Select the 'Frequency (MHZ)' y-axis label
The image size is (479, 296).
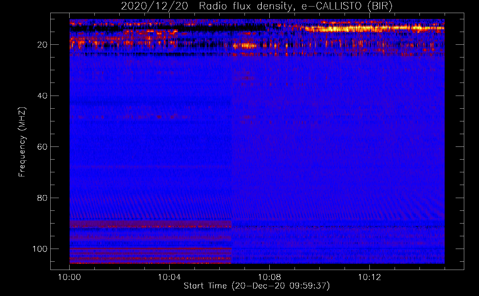pyautogui.click(x=22, y=142)
